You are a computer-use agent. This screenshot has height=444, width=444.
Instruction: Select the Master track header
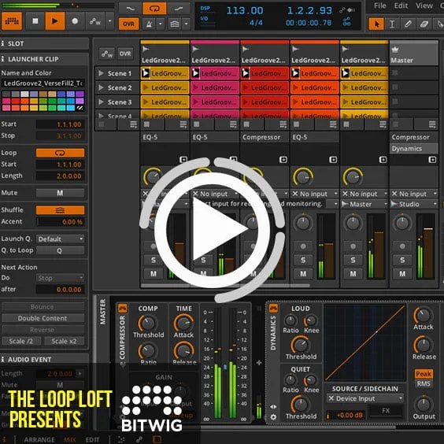[x=413, y=54]
